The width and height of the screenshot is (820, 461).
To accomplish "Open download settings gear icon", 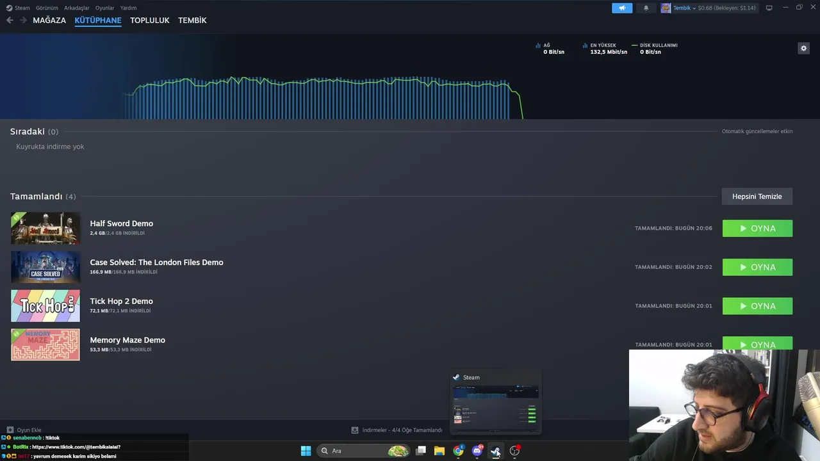I will (803, 48).
